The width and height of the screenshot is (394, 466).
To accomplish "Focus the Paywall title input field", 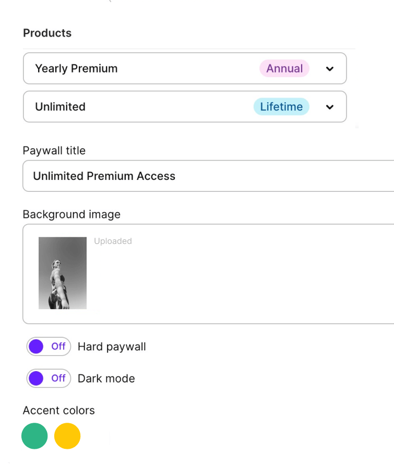I will [x=208, y=176].
